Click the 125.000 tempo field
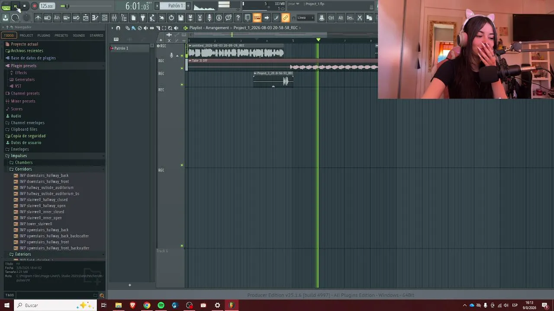The height and width of the screenshot is (311, 554). coord(47,6)
